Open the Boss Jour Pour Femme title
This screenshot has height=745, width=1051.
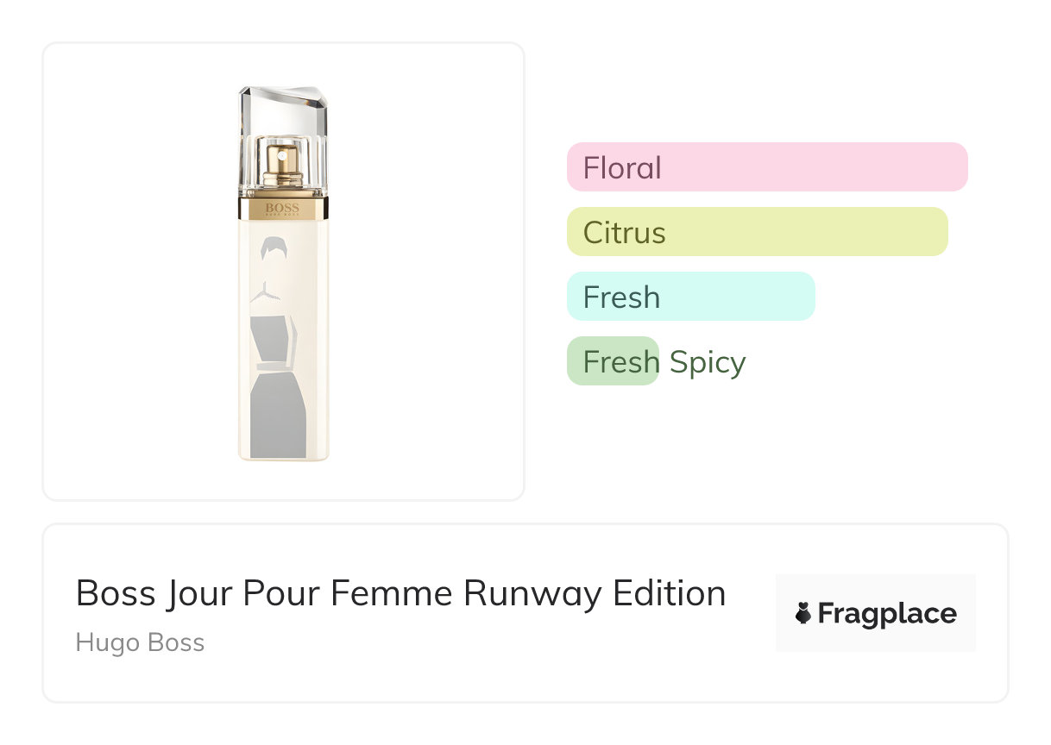400,593
